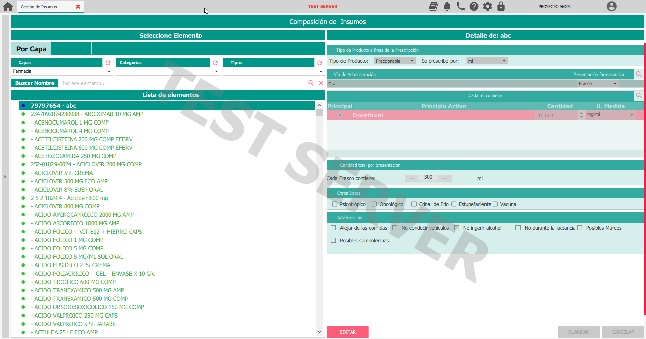Refresh the Capas filter
This screenshot has width=646, height=339.
108,63
